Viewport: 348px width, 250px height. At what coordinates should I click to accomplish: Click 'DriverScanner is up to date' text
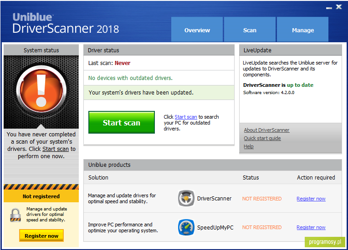tap(278, 85)
